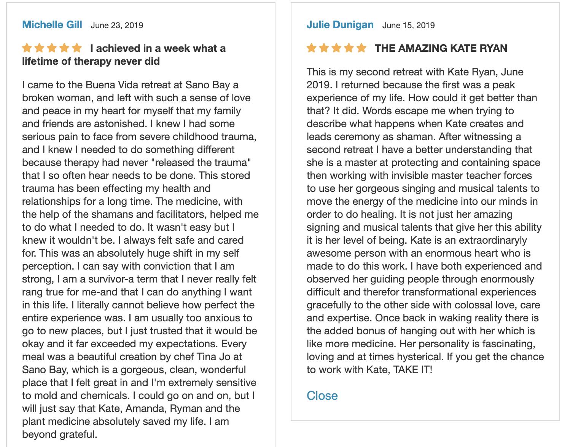Viewport: 570px width, 447px height.
Task: Click first star in Julie Dunigan's rating
Action: (312, 48)
